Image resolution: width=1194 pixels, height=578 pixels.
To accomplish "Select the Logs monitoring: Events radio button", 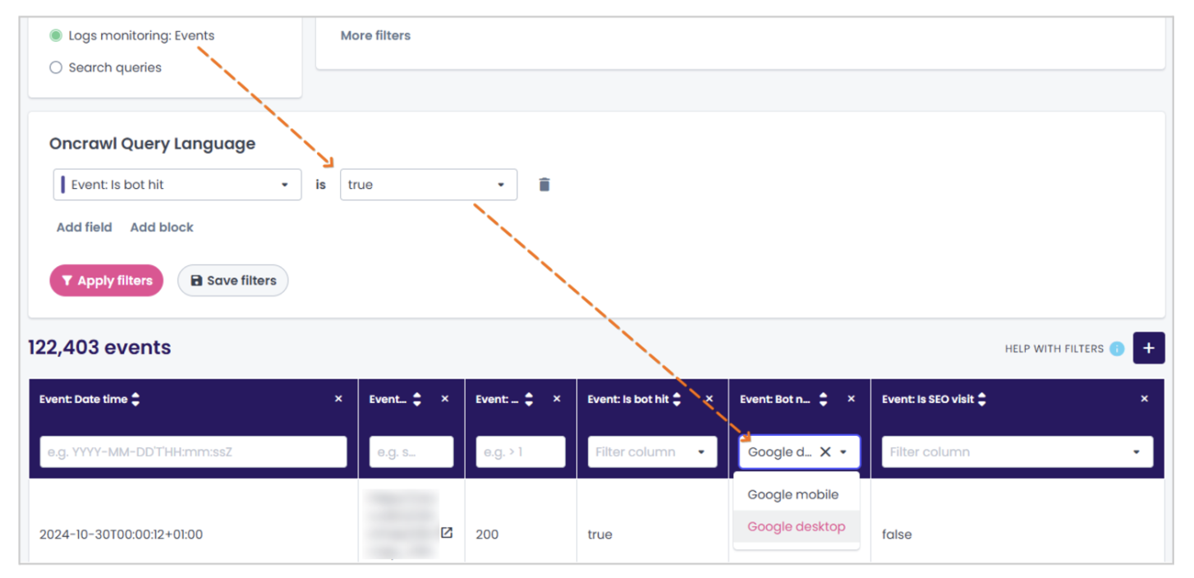I will coord(56,35).
